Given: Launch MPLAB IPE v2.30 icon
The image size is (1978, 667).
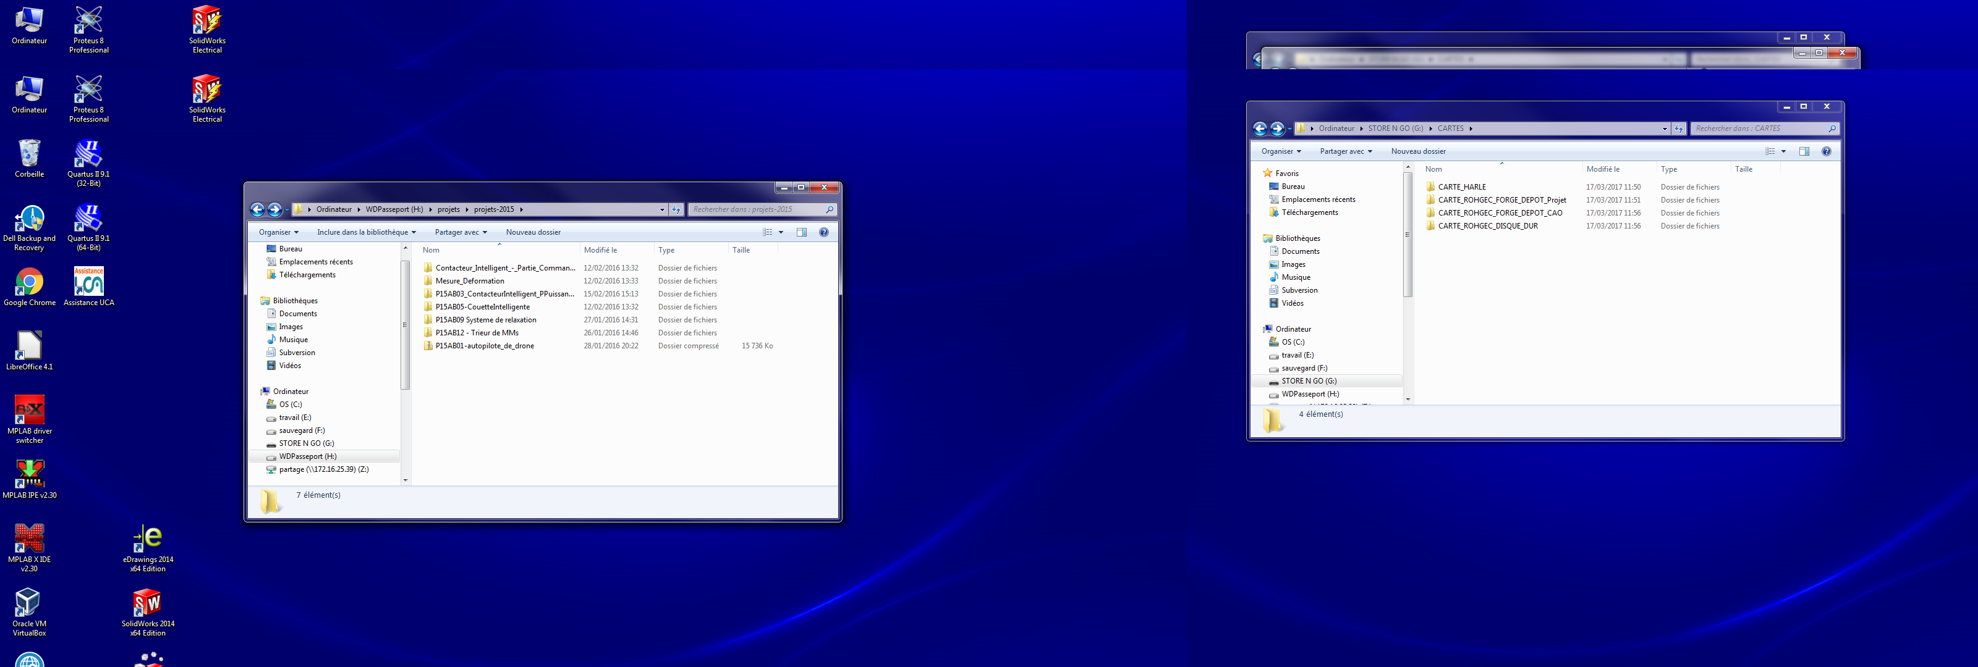Looking at the screenshot, I should pyautogui.click(x=29, y=479).
